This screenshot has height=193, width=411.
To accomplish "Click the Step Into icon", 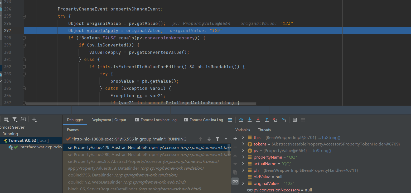I will coord(249,120).
